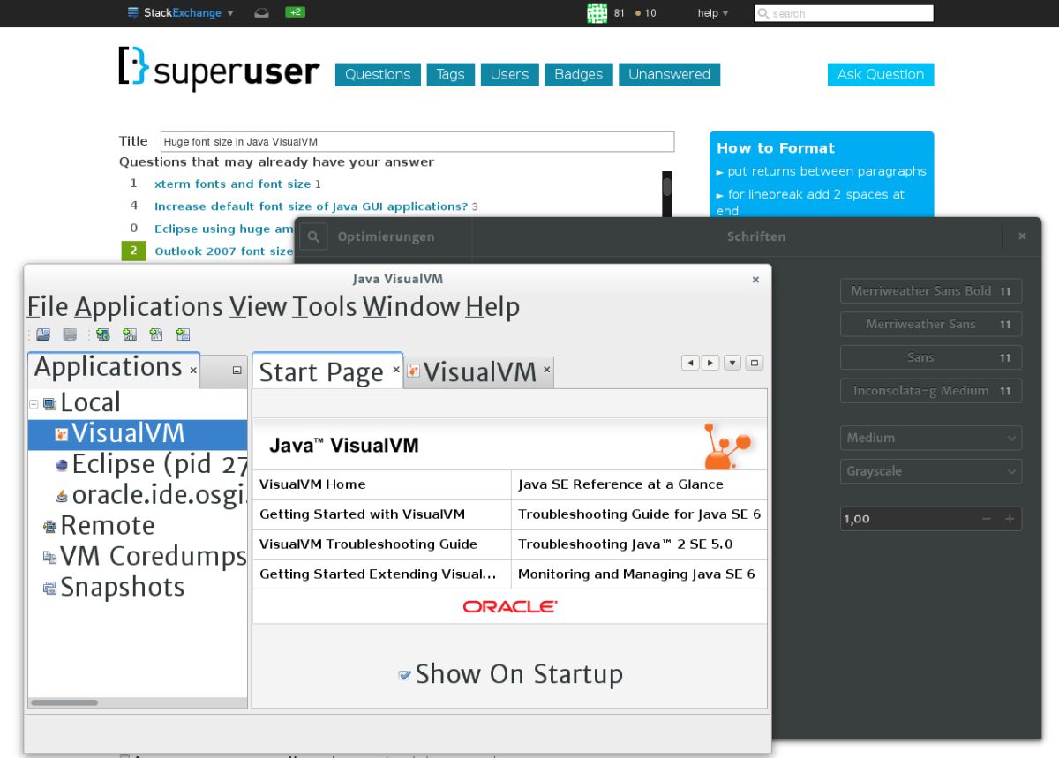Image resolution: width=1059 pixels, height=758 pixels.
Task: Select the oracle.ide.osgi process in the tree
Action: [150, 495]
